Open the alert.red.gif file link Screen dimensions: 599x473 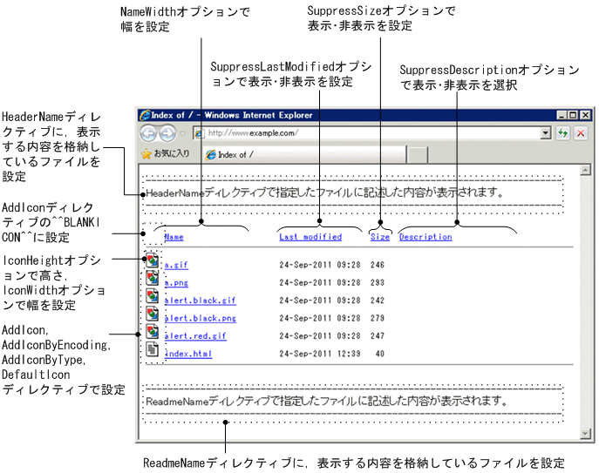click(195, 336)
